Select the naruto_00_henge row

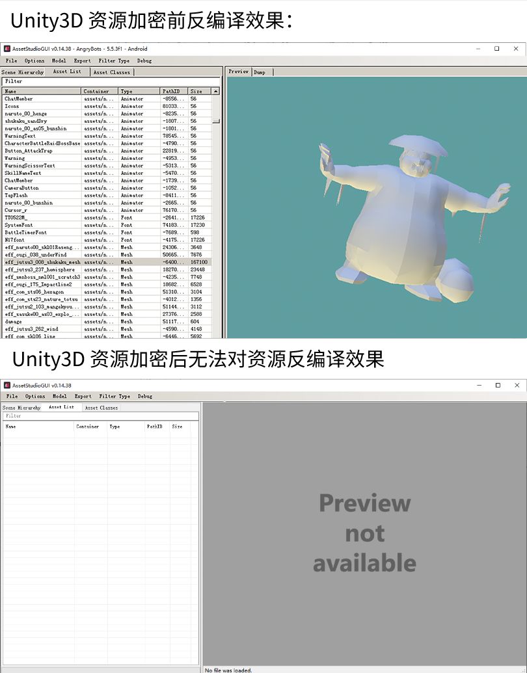tap(107, 114)
